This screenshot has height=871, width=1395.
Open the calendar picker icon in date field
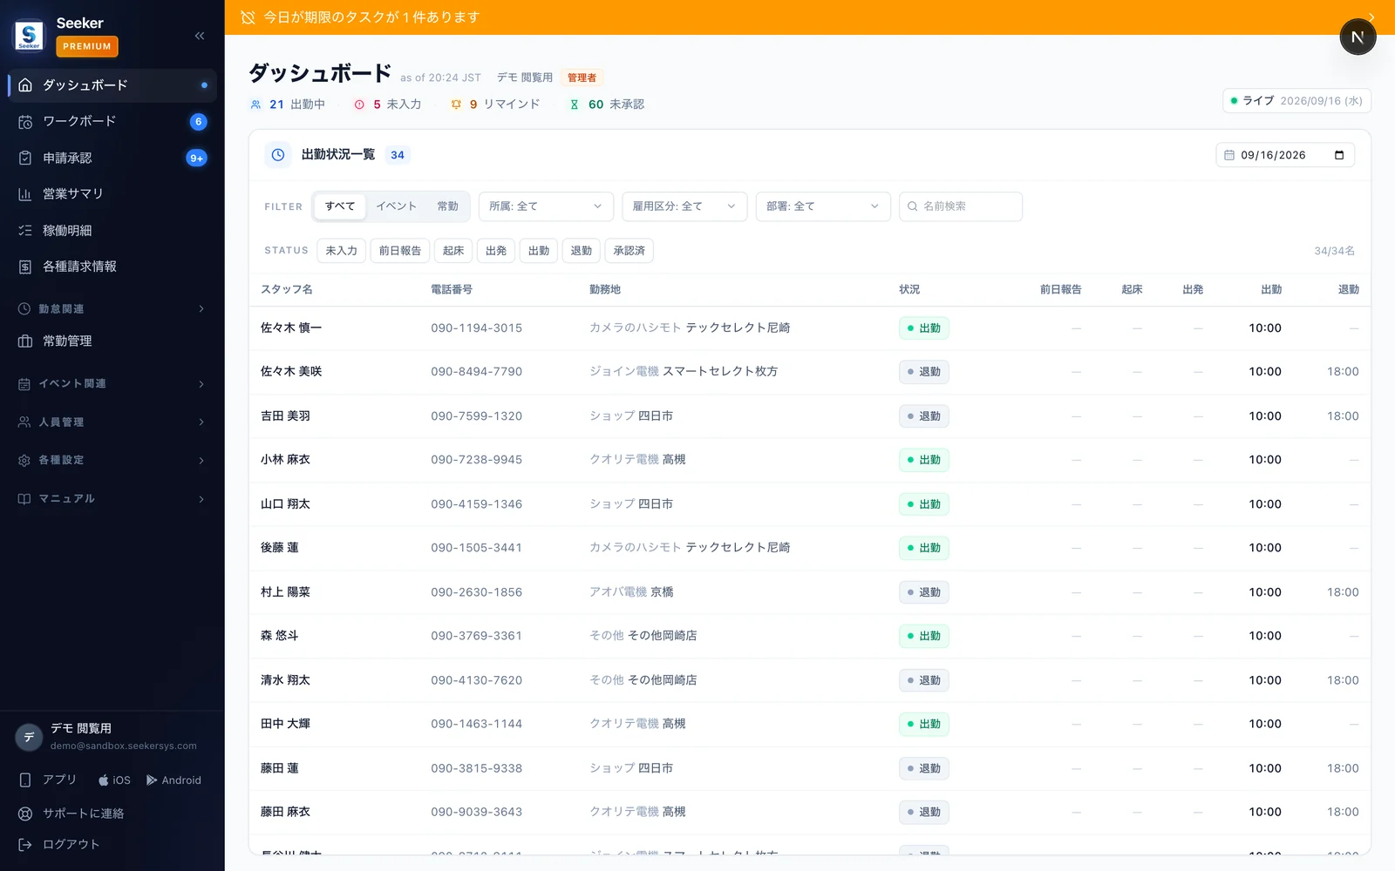click(x=1339, y=155)
